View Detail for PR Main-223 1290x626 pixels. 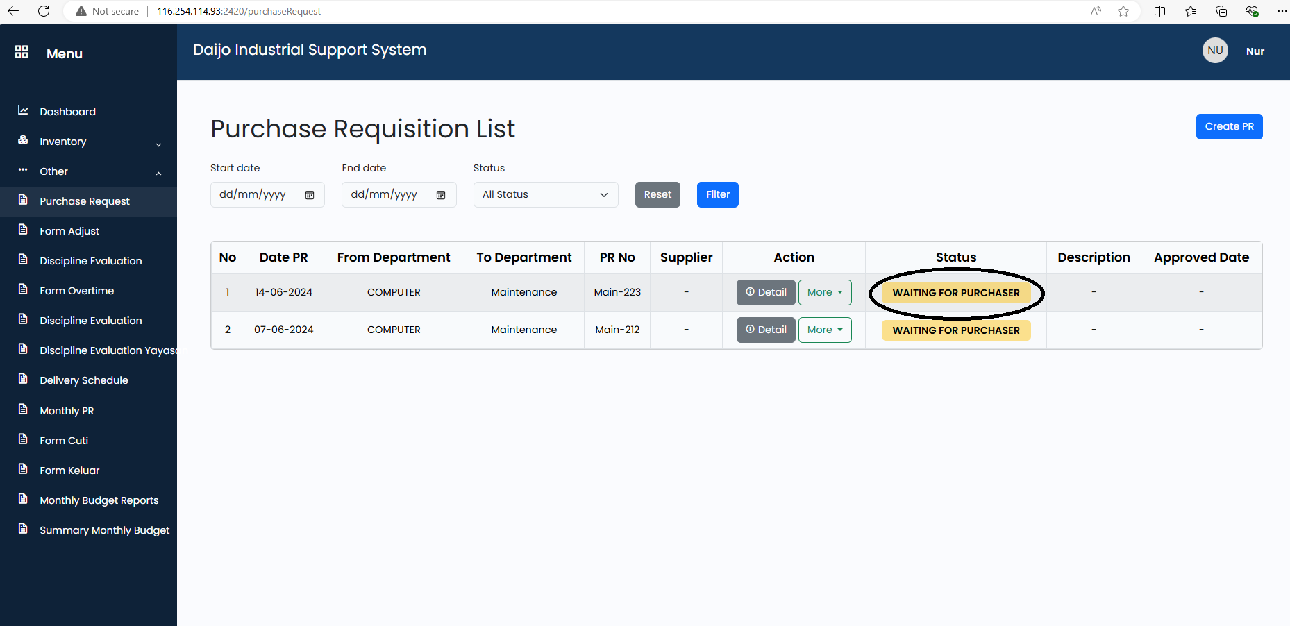pos(765,293)
